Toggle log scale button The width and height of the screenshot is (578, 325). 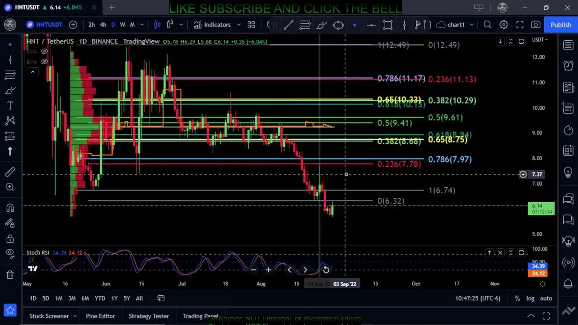(530, 298)
